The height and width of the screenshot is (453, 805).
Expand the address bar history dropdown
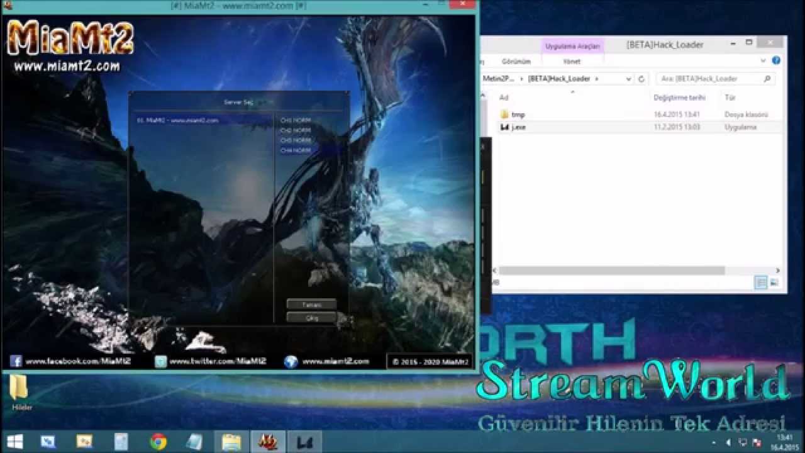coord(628,79)
